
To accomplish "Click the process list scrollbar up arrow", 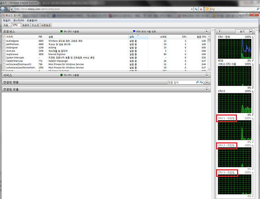I will [209, 36].
